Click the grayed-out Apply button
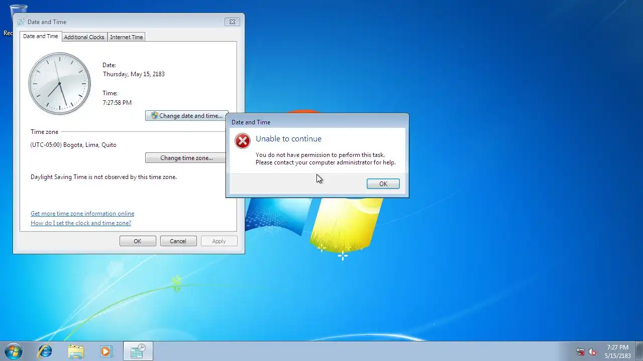The image size is (643, 361). [219, 241]
